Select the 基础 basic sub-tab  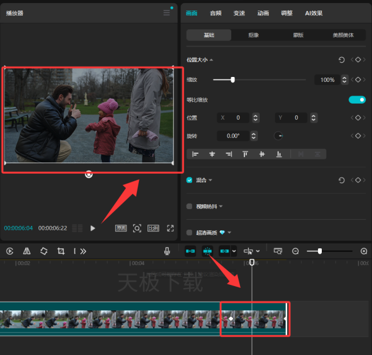click(x=209, y=35)
